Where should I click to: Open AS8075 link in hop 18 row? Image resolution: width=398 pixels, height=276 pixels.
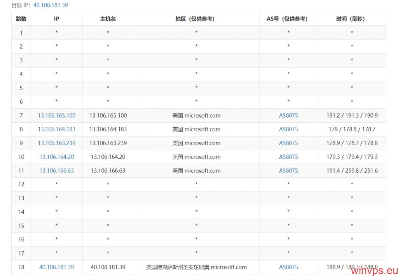288,267
